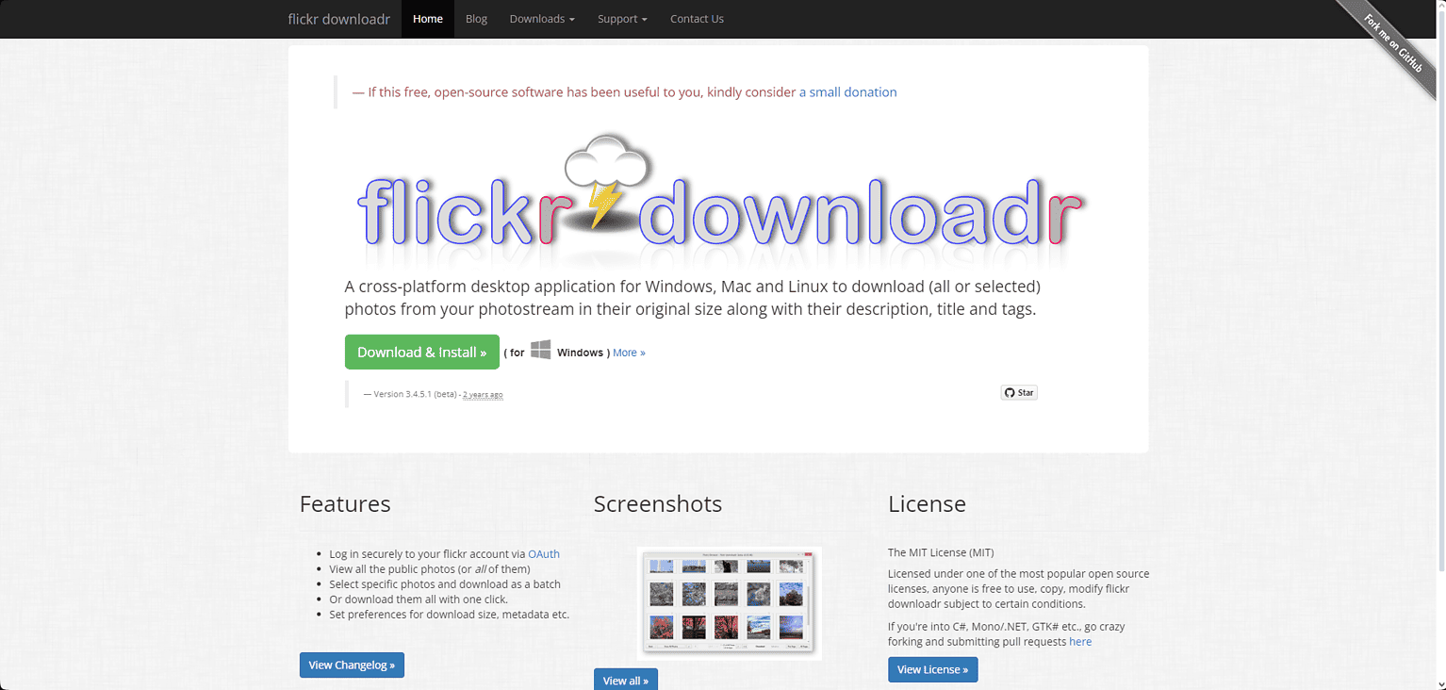Click the Download & Install button

click(421, 352)
